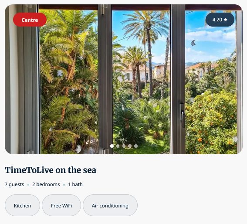Select the first carousel dot indicator

point(112,146)
